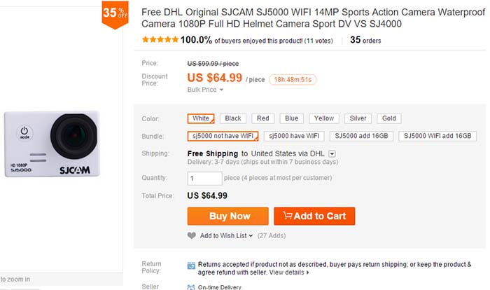Choose SJ5000 WIFI add 16GB bundle
The width and height of the screenshot is (490, 290).
[438, 136]
